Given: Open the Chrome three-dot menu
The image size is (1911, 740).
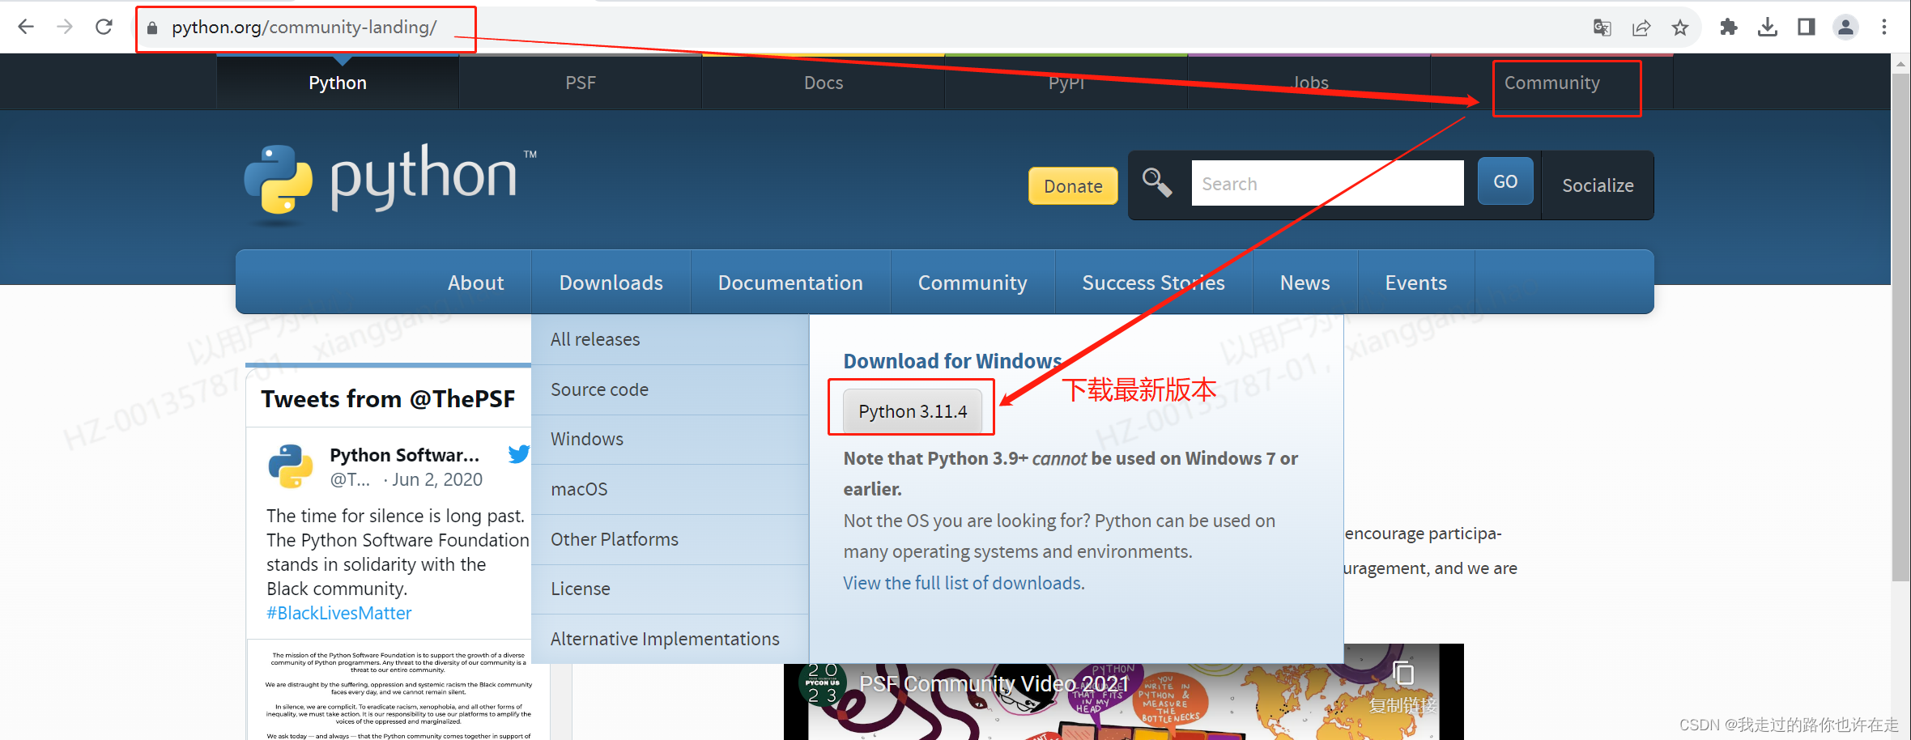Looking at the screenshot, I should [1884, 28].
